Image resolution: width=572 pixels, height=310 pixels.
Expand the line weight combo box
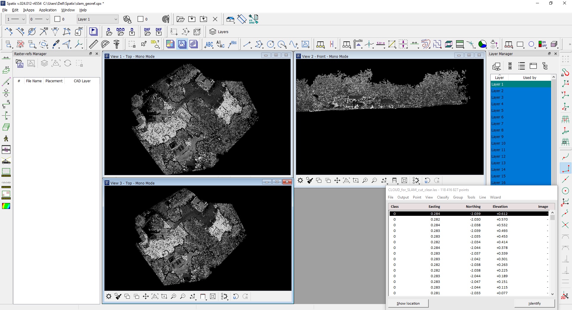pos(23,19)
